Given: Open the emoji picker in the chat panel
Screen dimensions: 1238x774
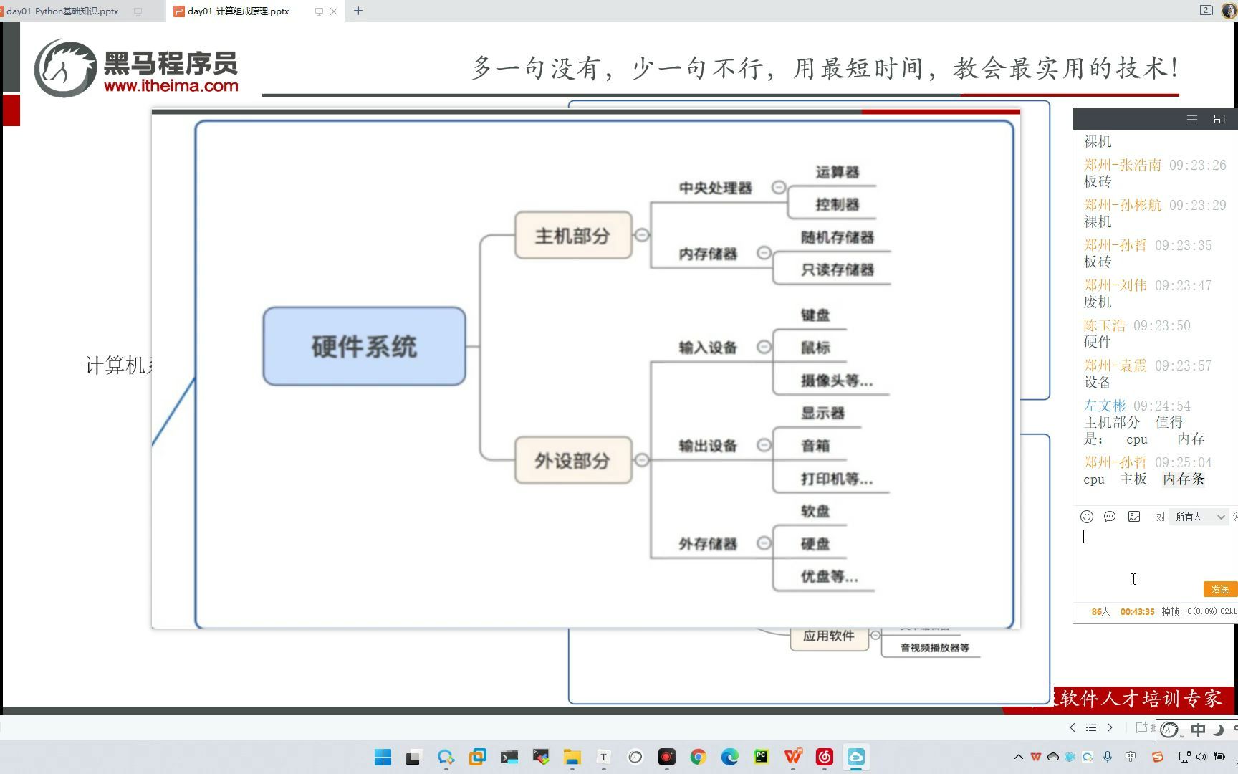Looking at the screenshot, I should click(x=1086, y=516).
